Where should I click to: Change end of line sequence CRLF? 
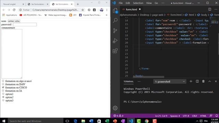[194, 116]
